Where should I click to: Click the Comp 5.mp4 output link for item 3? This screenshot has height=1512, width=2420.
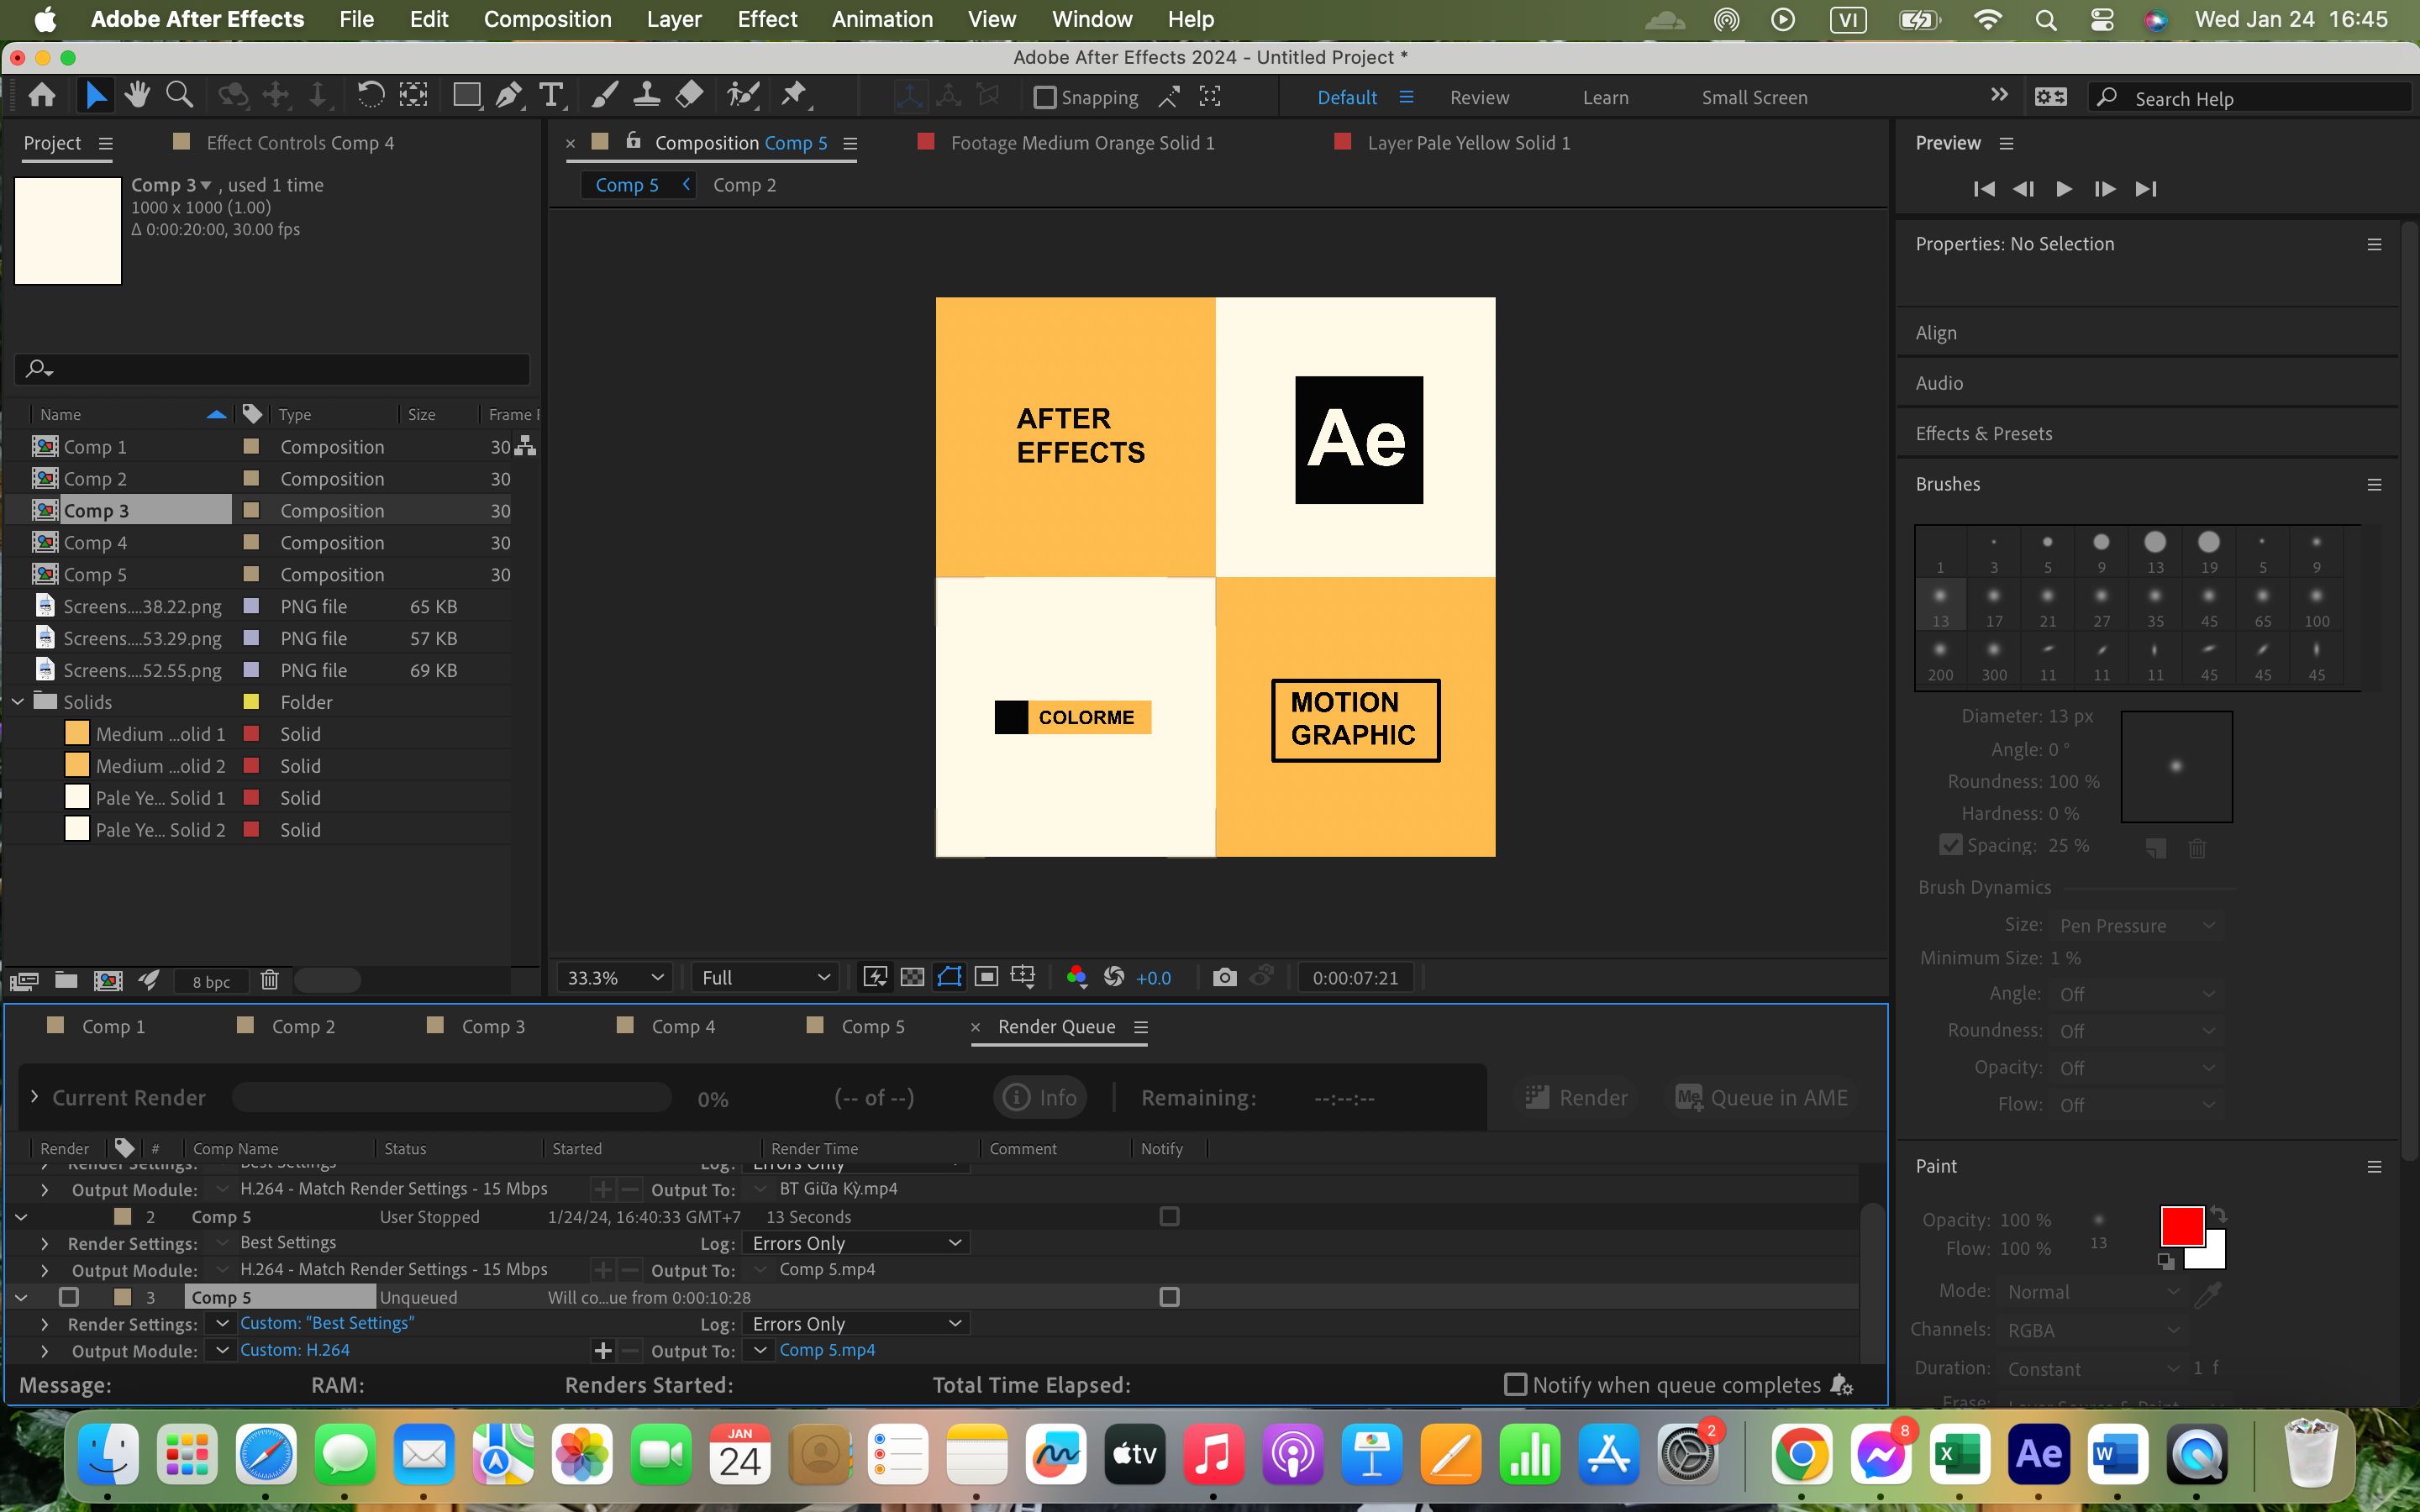[827, 1350]
